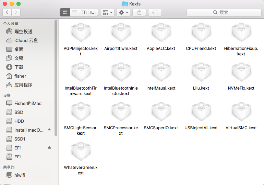This screenshot has height=185, width=264.
Task: Select the CPUFriend.kext file icon
Action: (x=201, y=32)
